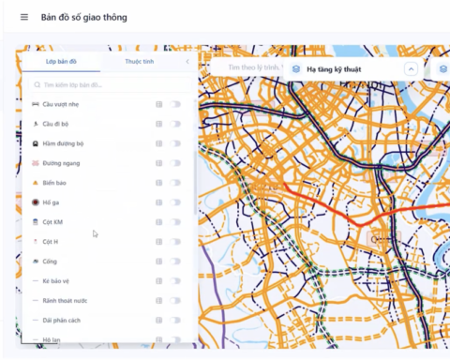Enable the Dải phân cách layer toggle

175,321
